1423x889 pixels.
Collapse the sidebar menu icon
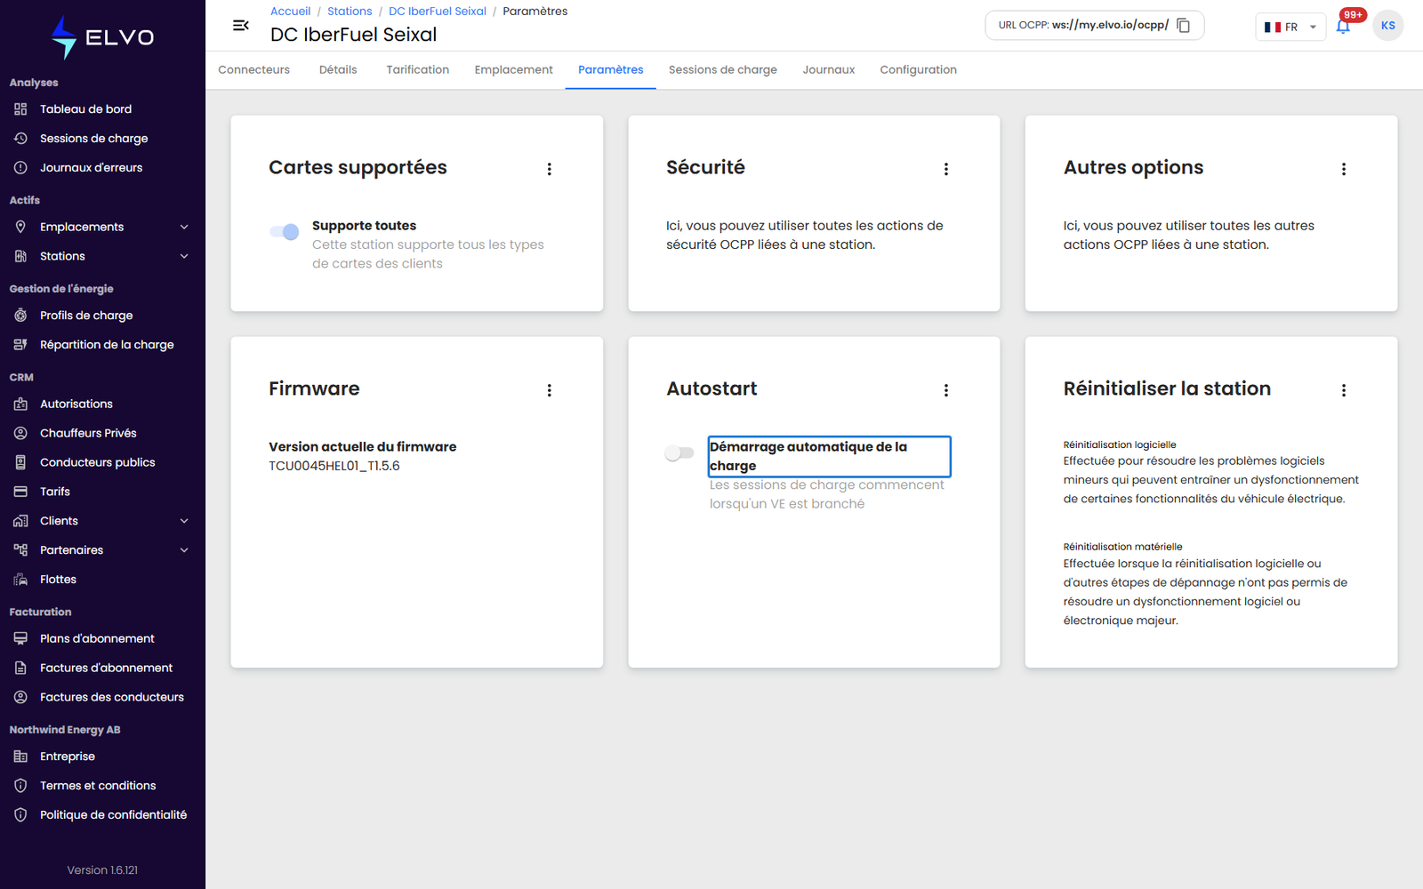pyautogui.click(x=240, y=26)
